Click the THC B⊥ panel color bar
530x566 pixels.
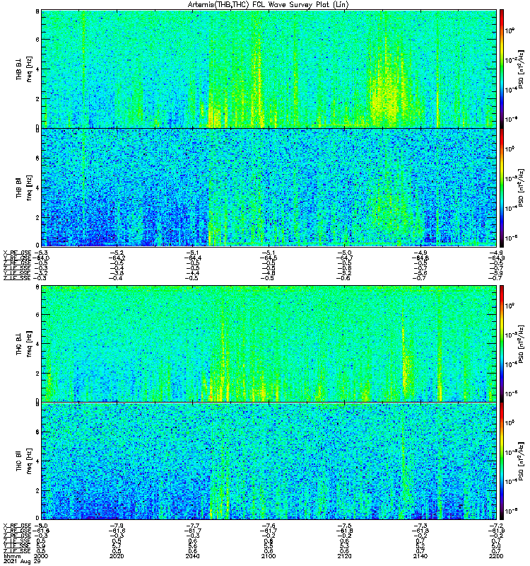tap(502, 343)
